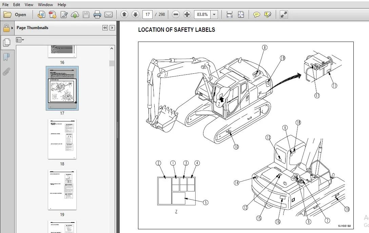Click the read mode expand icon

[284, 15]
